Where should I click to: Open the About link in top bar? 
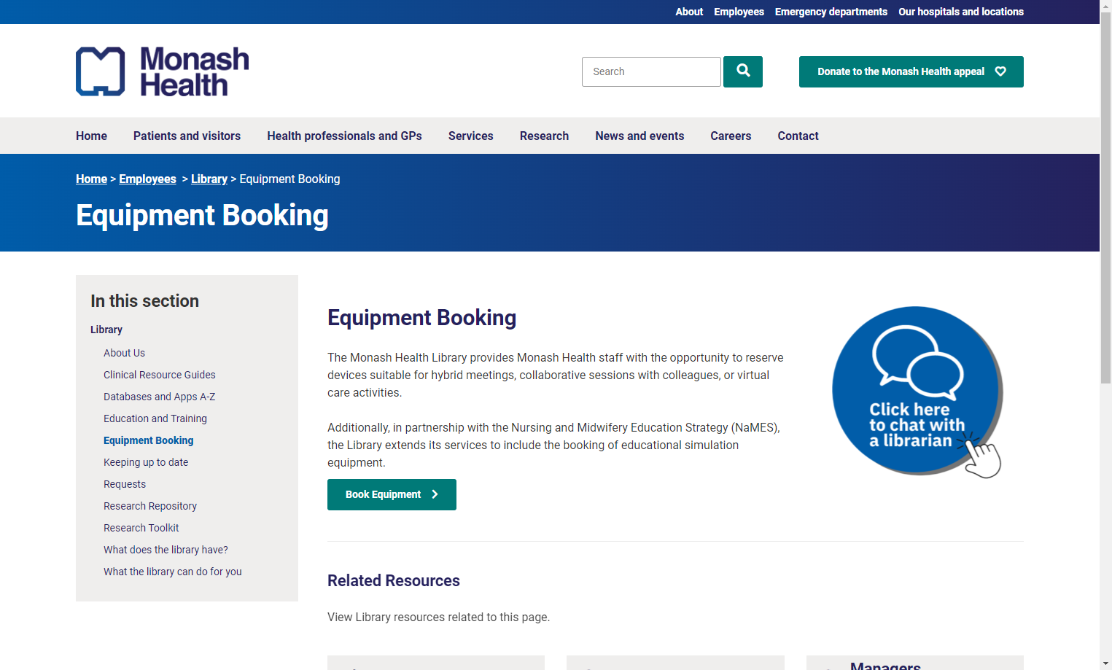coord(689,12)
